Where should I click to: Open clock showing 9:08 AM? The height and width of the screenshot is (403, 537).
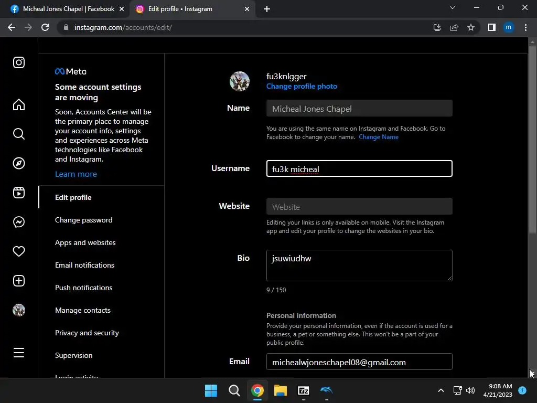[x=498, y=390]
